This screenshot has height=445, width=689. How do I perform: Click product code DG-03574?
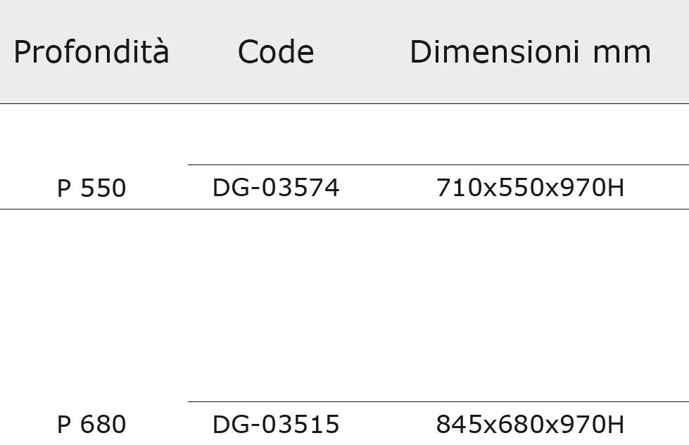276,188
